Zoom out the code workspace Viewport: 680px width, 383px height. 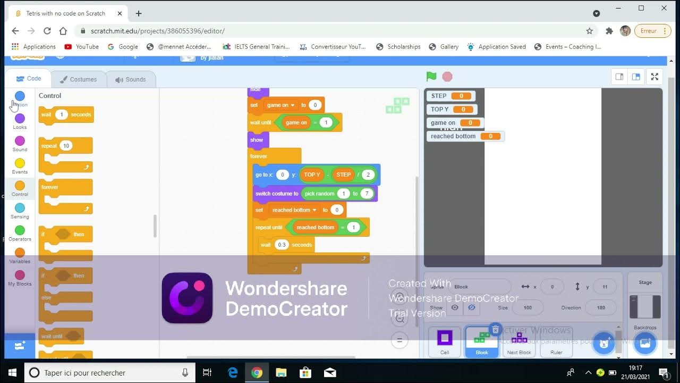tap(400, 319)
